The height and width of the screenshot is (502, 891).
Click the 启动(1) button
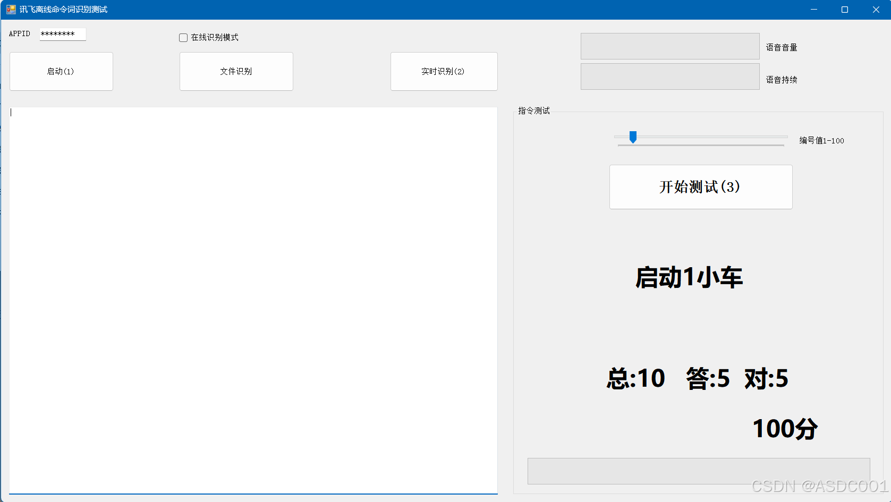click(x=61, y=71)
